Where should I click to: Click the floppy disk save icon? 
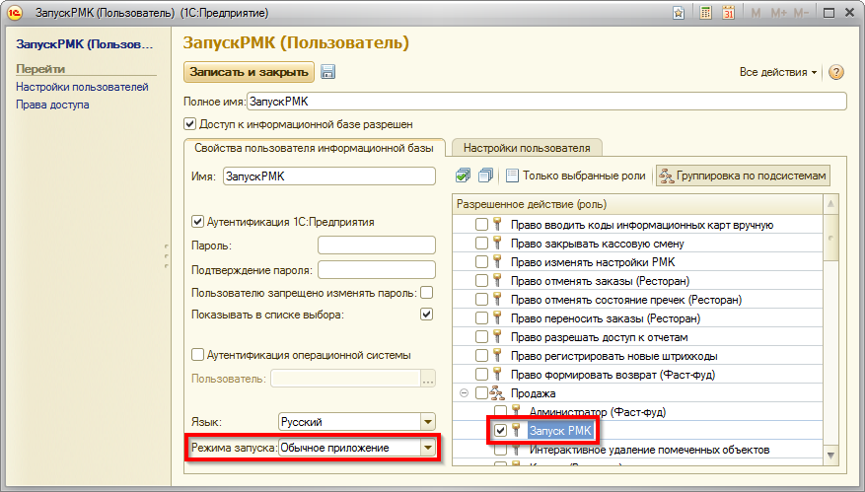coord(328,72)
